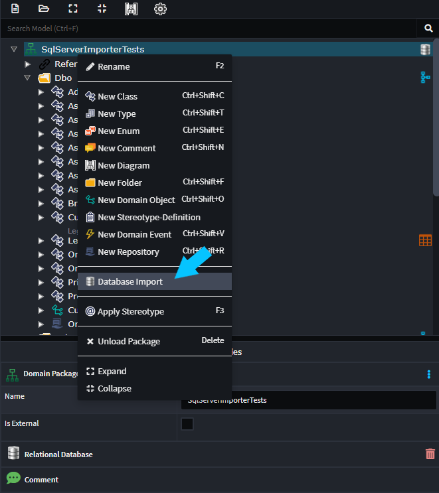The image size is (439, 493).
Task: Click the search magnifier icon
Action: 428,29
